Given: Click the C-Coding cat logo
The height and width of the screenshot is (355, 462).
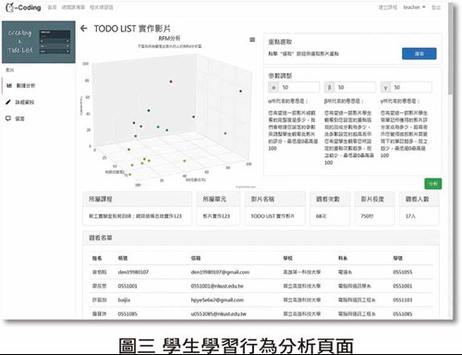Looking at the screenshot, I should coord(10,7).
